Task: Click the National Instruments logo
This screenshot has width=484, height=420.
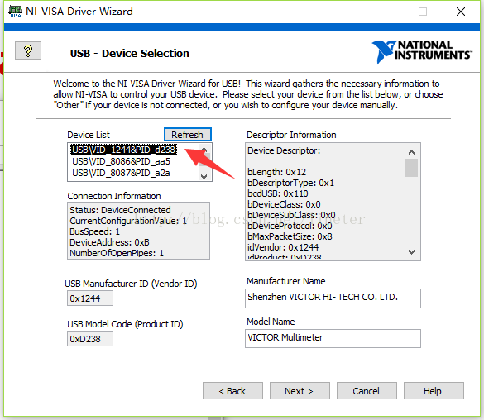Action: 422,51
